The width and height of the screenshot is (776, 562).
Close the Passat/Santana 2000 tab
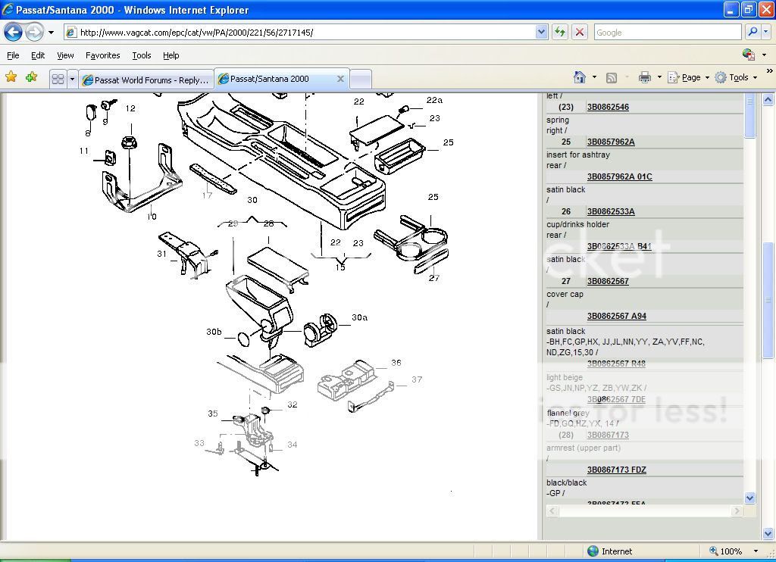point(340,79)
